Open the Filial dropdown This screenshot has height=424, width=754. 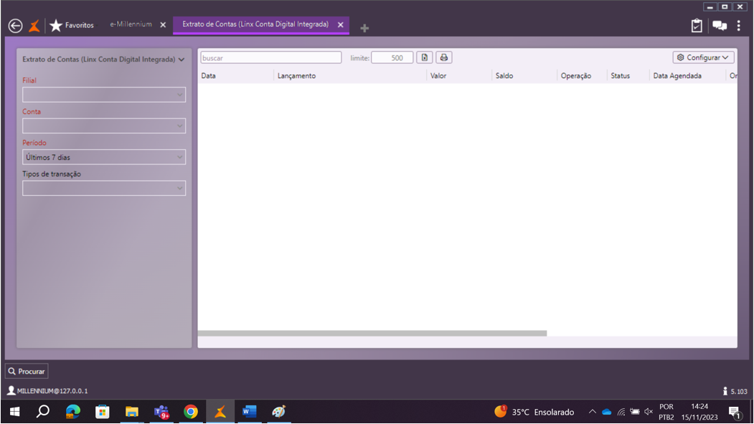coord(104,95)
